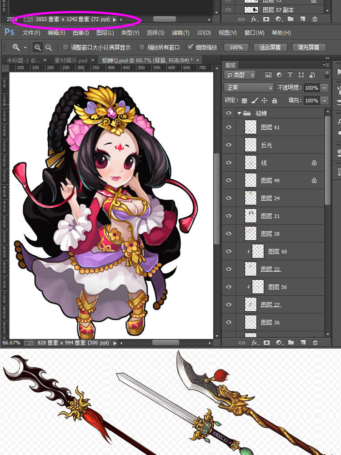Select the 图层 36 layer row
341x455 pixels.
click(x=273, y=322)
